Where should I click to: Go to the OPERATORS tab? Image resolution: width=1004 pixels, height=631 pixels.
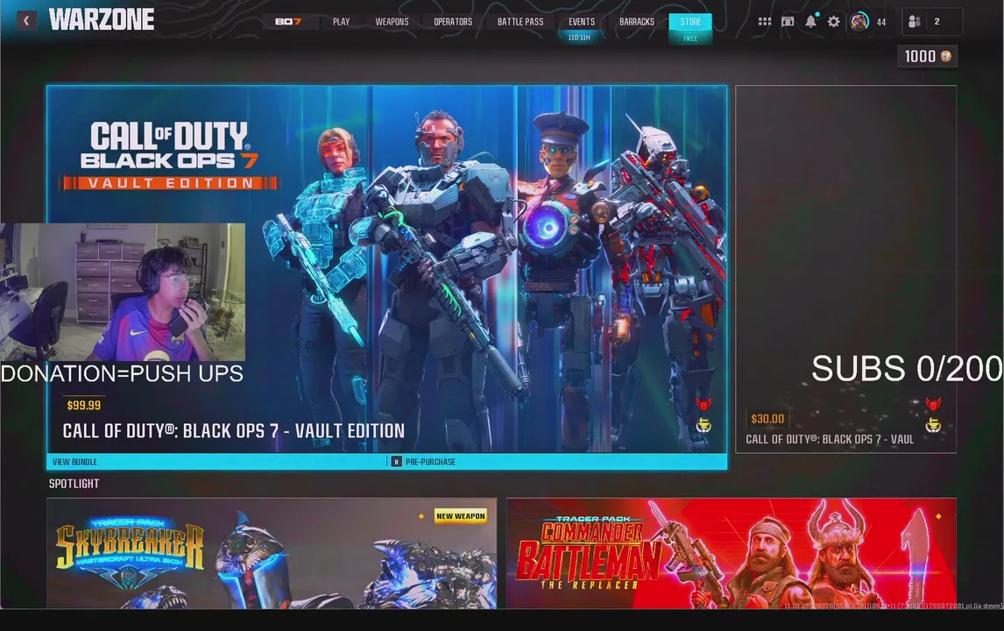coord(453,22)
